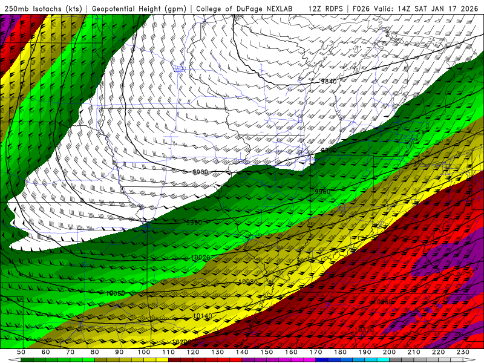484x363 pixels.
Task: Click the 170 value on the color scale
Action: click(x=316, y=352)
